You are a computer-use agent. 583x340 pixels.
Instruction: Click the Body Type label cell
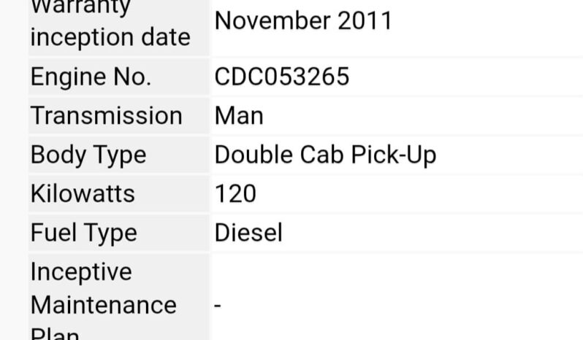(x=119, y=155)
